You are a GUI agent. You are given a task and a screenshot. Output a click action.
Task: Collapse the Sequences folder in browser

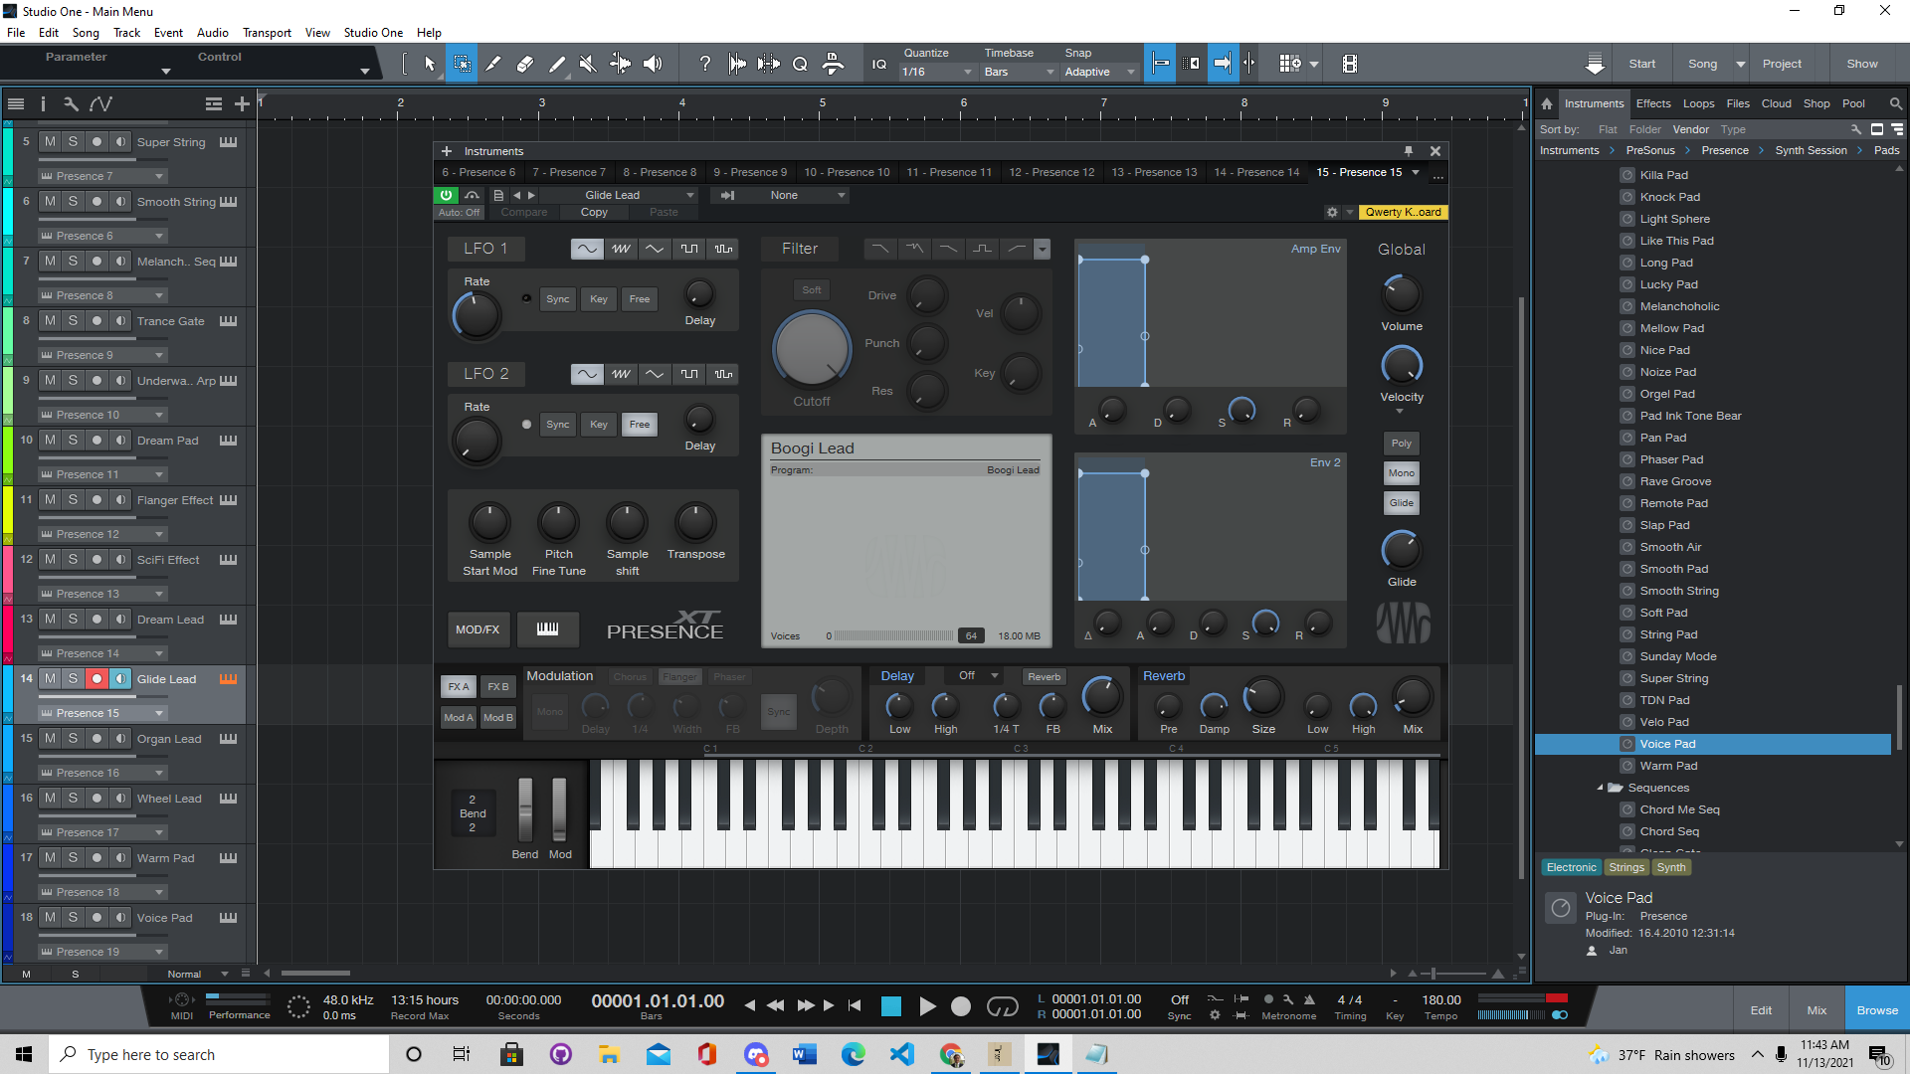[1601, 788]
